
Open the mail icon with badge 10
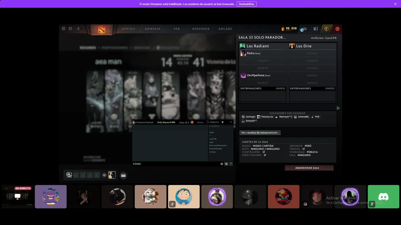[x=303, y=29]
